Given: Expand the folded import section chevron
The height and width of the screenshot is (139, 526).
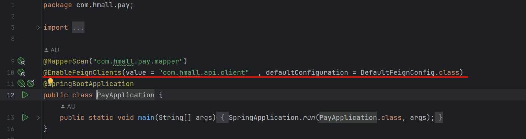Looking at the screenshot, I should pos(38,28).
